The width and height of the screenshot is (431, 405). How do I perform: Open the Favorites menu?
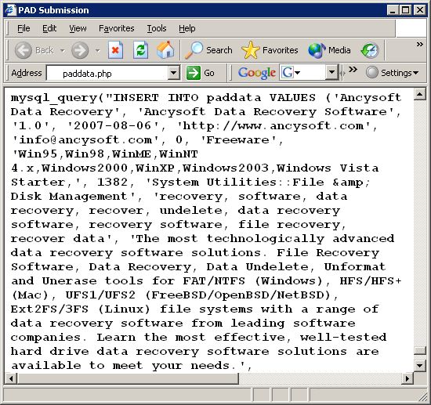point(117,28)
